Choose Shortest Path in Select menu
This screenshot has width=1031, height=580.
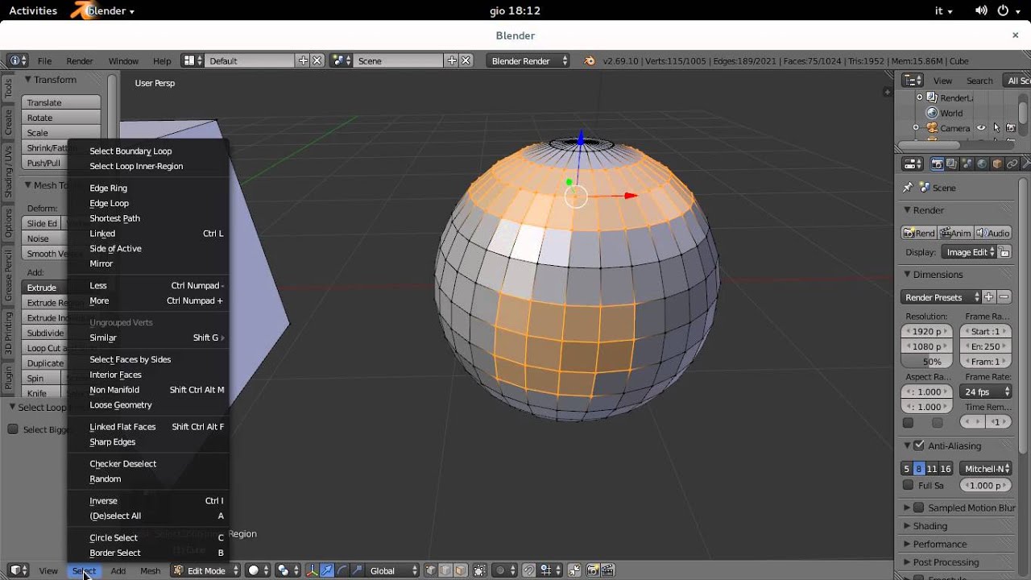[114, 218]
